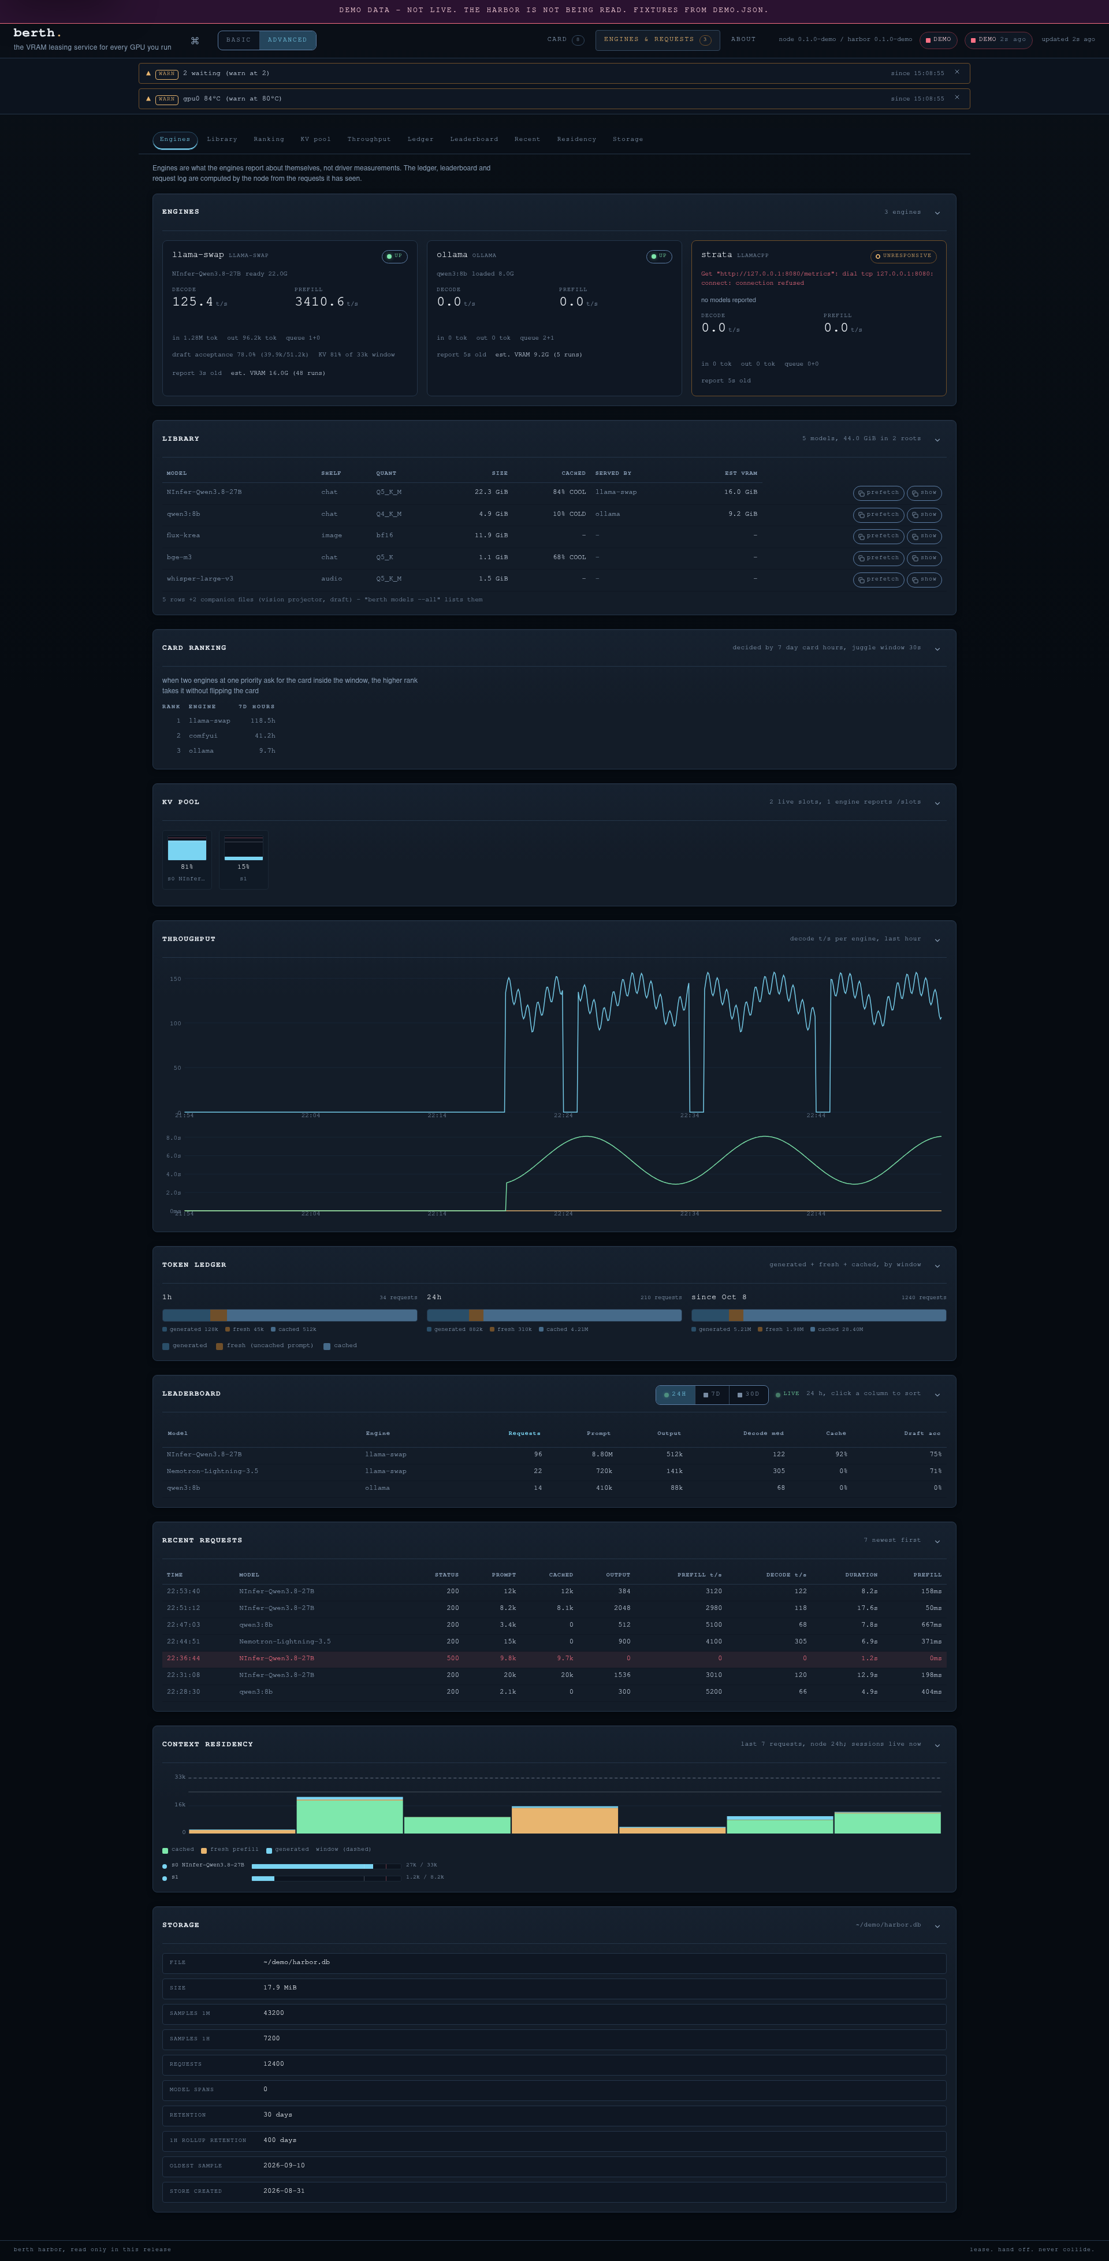Dismiss the 'gpu0 84°C' warning alert
Viewport: 1109px width, 2261px height.
point(957,98)
